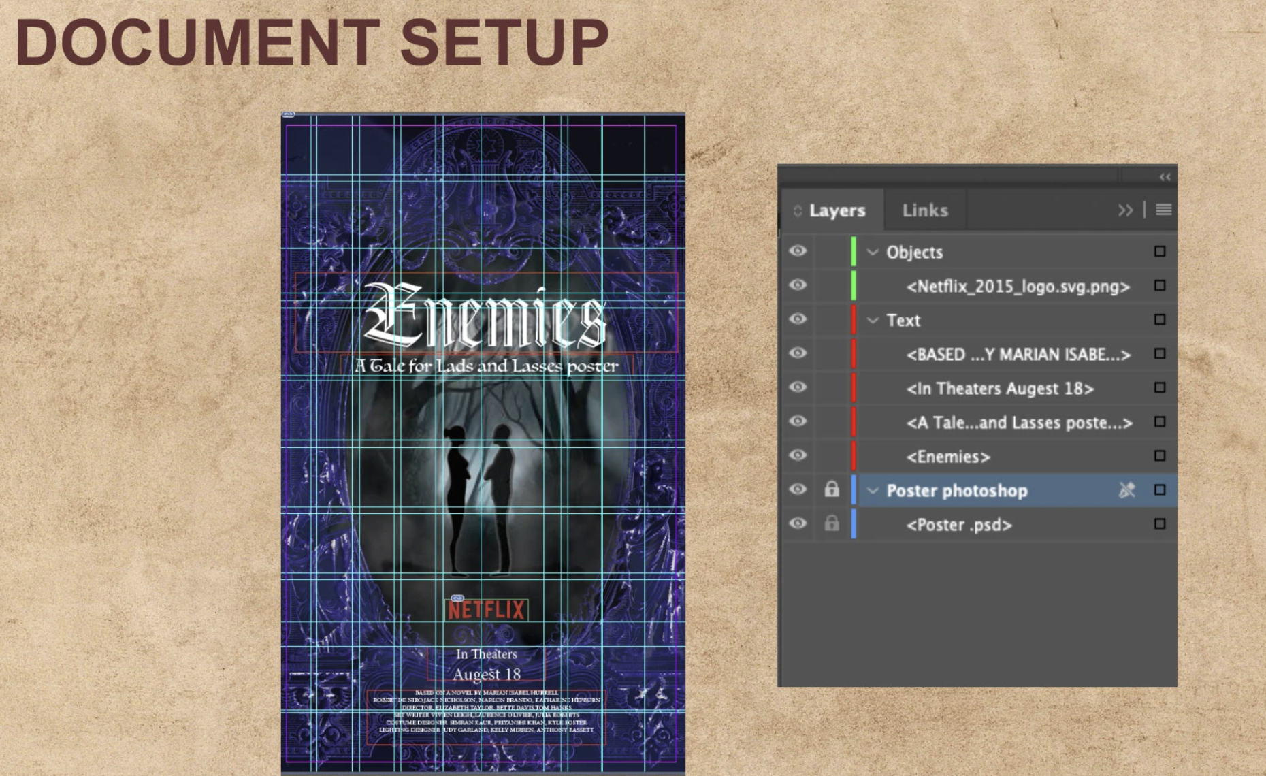Viewport: 1266px width, 776px height.
Task: Collapse the Objects layer chevron
Action: (x=873, y=252)
